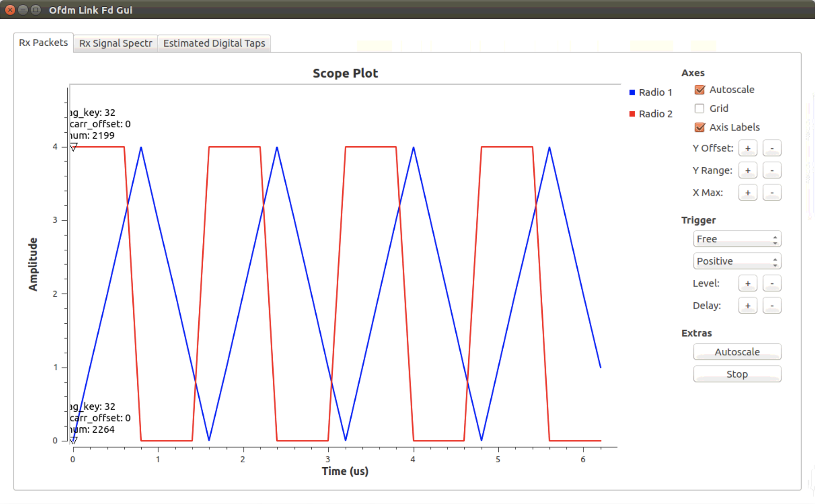Disable the Axis Labels checkbox
This screenshot has width=815, height=504.
[x=699, y=127]
